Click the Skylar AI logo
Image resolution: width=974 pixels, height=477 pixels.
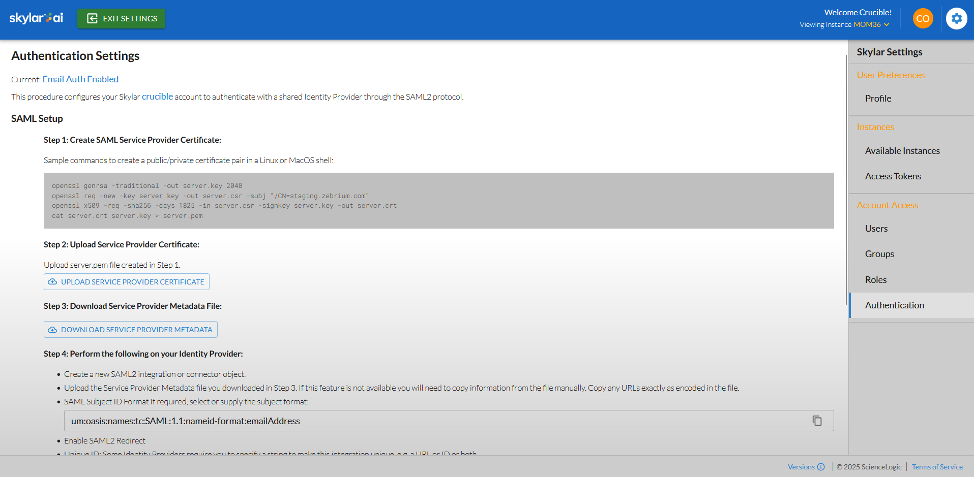(x=36, y=18)
